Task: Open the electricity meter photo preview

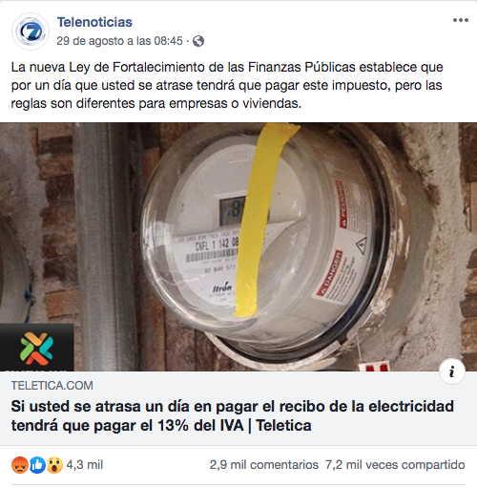Action: point(238,246)
